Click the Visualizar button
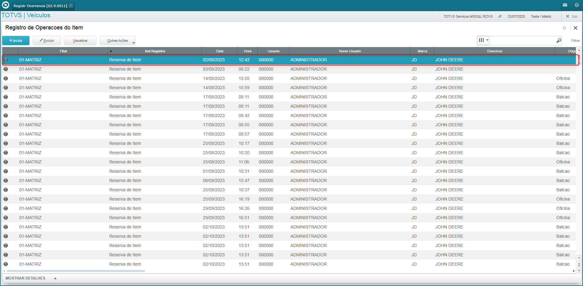583x286 pixels. [80, 41]
